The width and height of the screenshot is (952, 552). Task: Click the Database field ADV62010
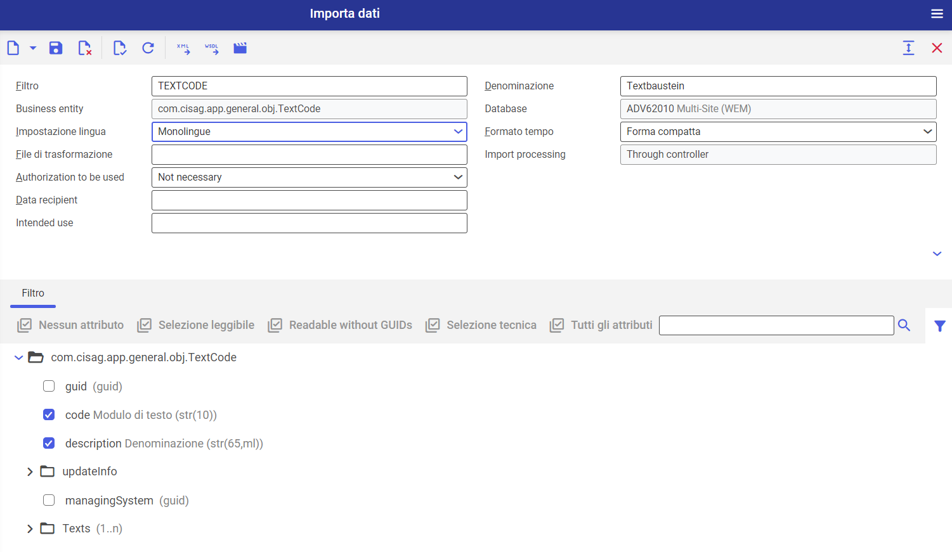pos(778,109)
